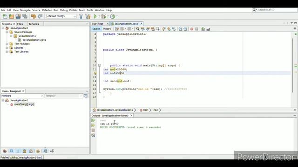The image size is (298, 167).
Task: Click the Comment icon in editor toolbar
Action: tap(203, 29)
